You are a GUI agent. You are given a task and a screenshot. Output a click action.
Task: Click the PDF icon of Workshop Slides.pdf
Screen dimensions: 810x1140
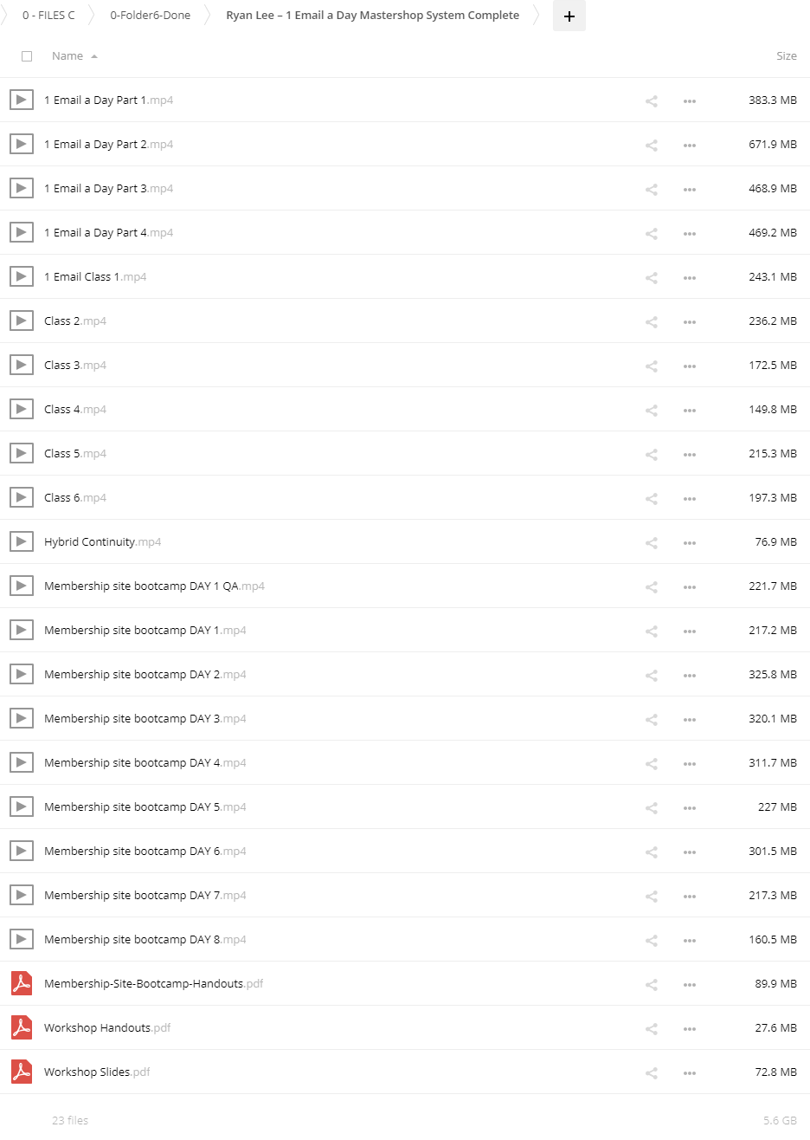pyautogui.click(x=22, y=1072)
